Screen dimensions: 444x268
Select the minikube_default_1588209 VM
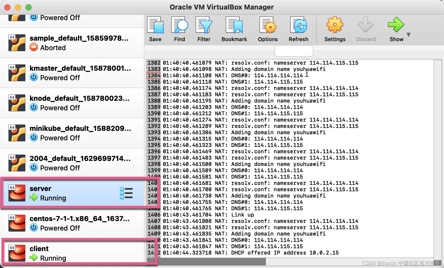72,133
